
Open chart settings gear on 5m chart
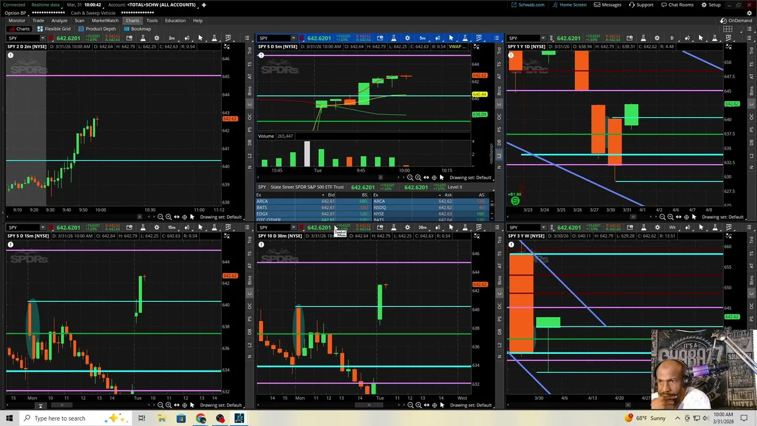(x=407, y=38)
